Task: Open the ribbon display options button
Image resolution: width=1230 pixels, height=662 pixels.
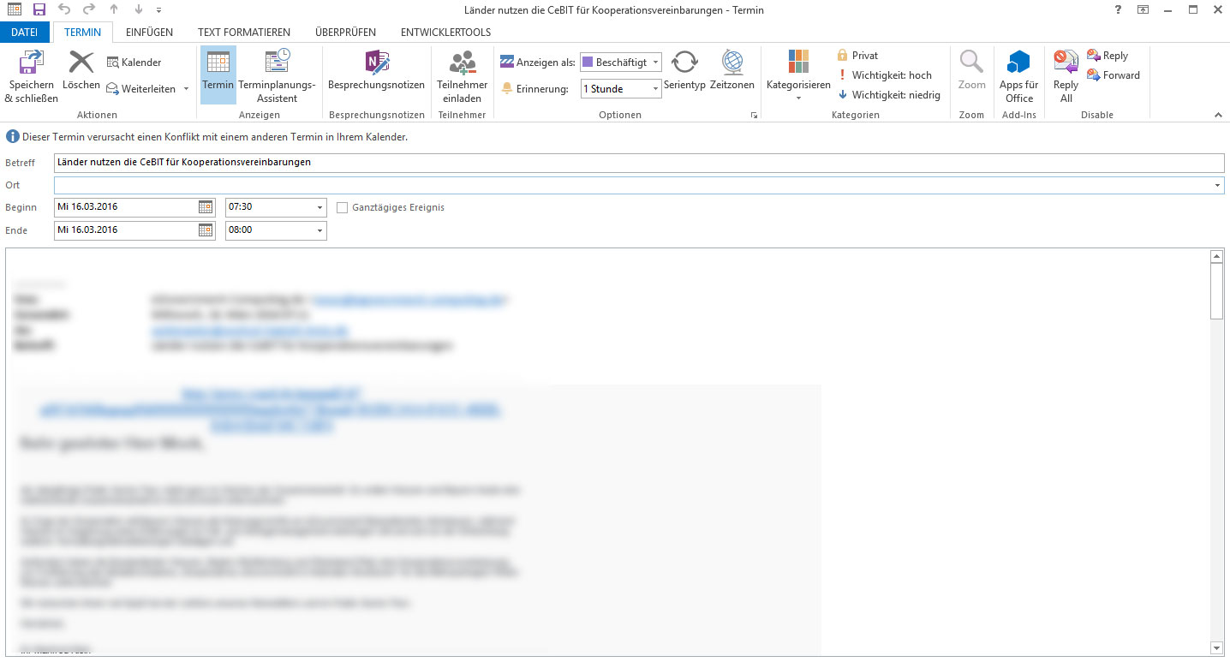Action: [1143, 9]
